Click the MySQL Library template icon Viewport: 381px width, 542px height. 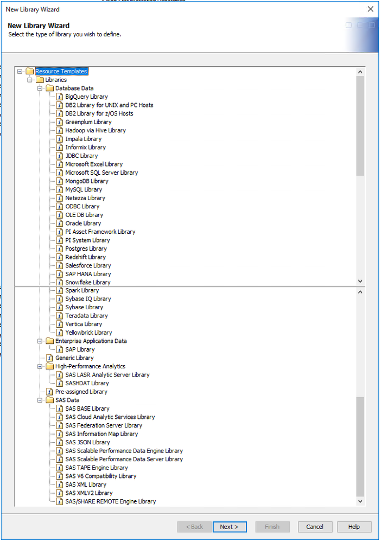point(60,189)
